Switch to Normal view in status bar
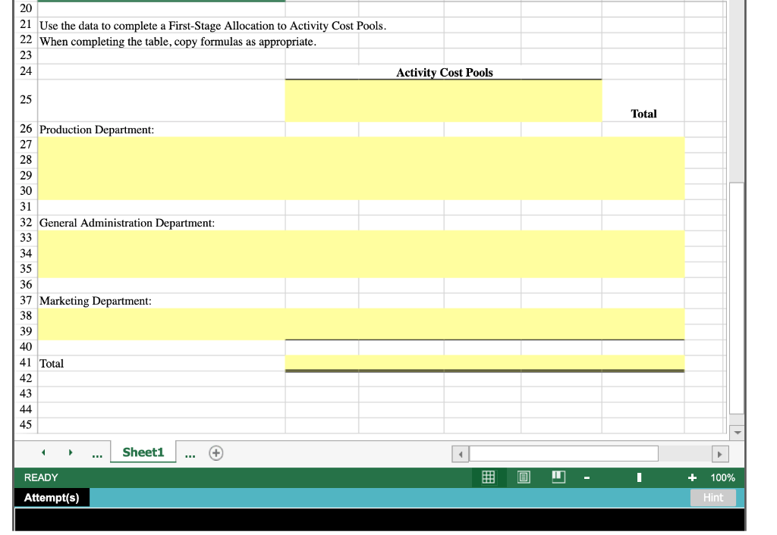The width and height of the screenshot is (777, 535). click(488, 477)
